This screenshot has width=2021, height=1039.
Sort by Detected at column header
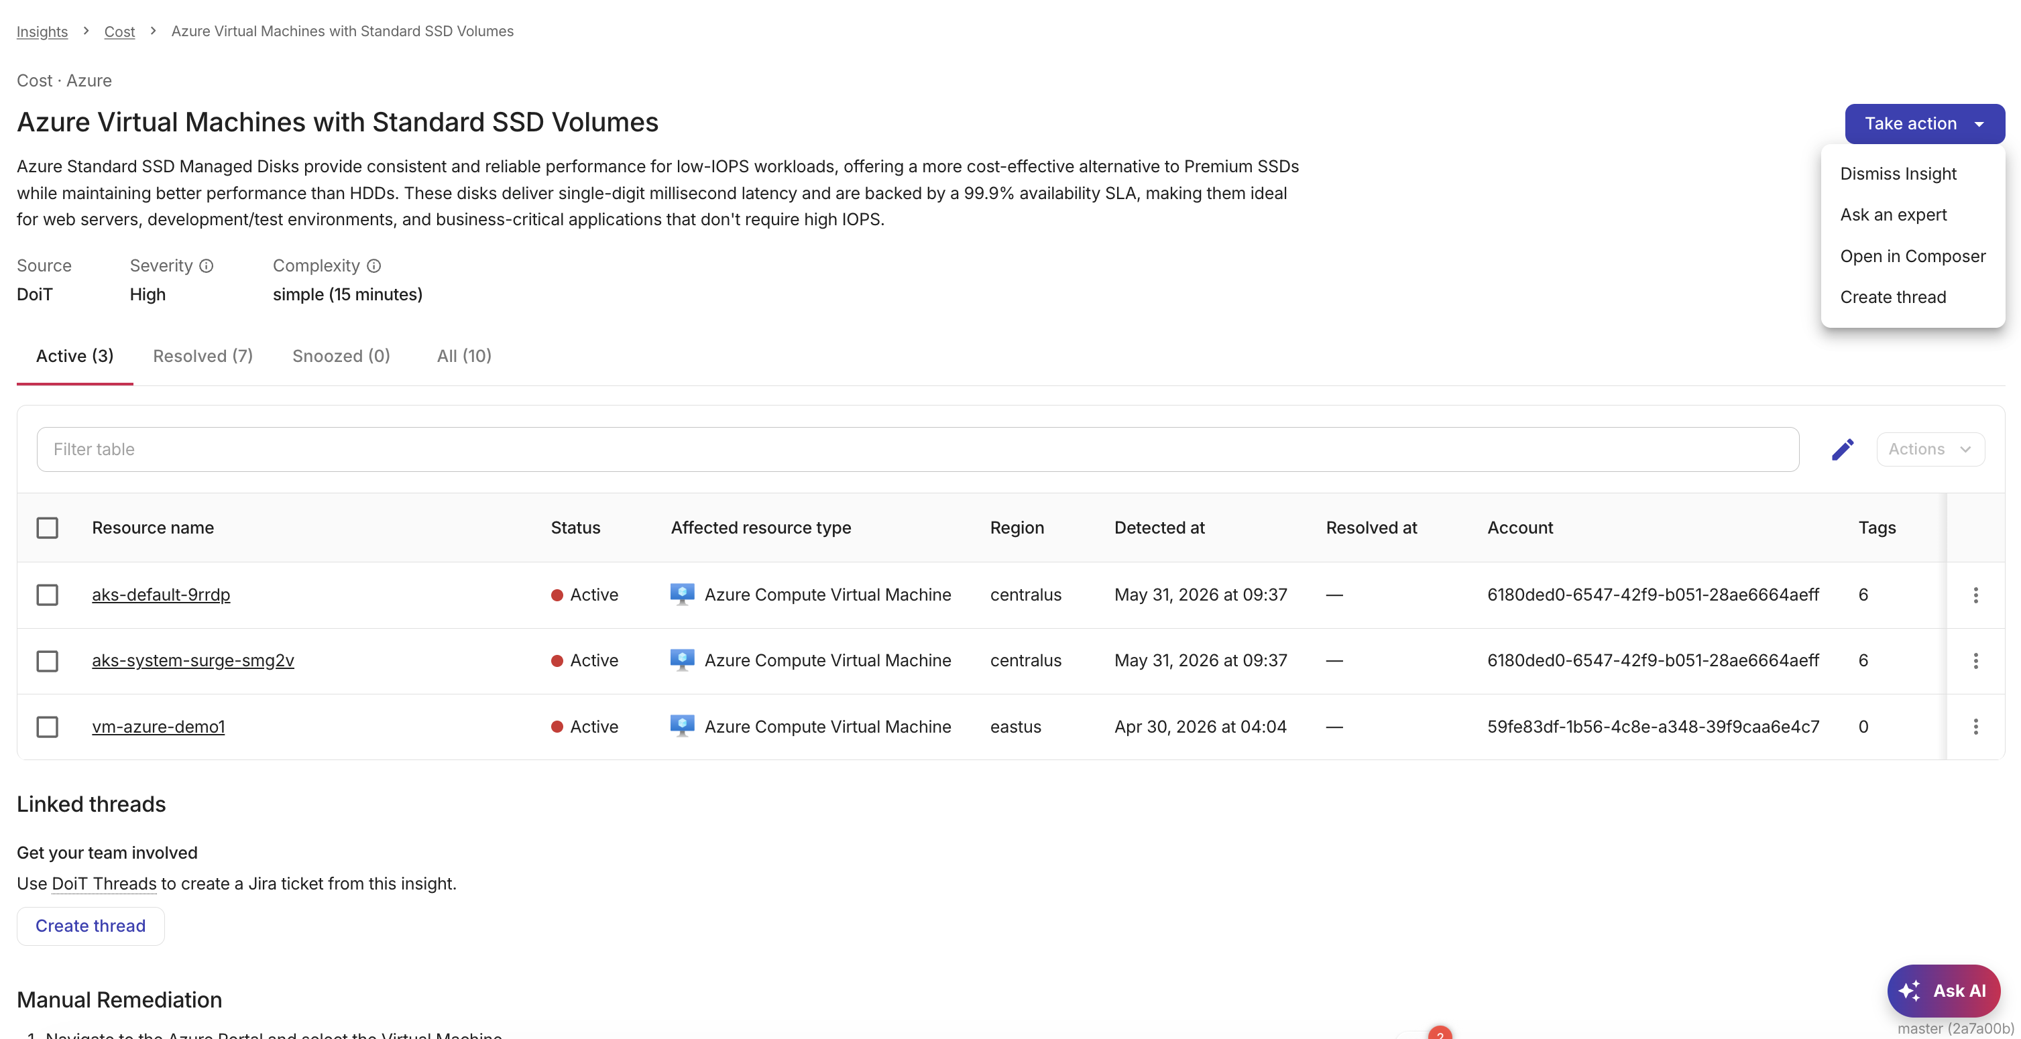1159,528
